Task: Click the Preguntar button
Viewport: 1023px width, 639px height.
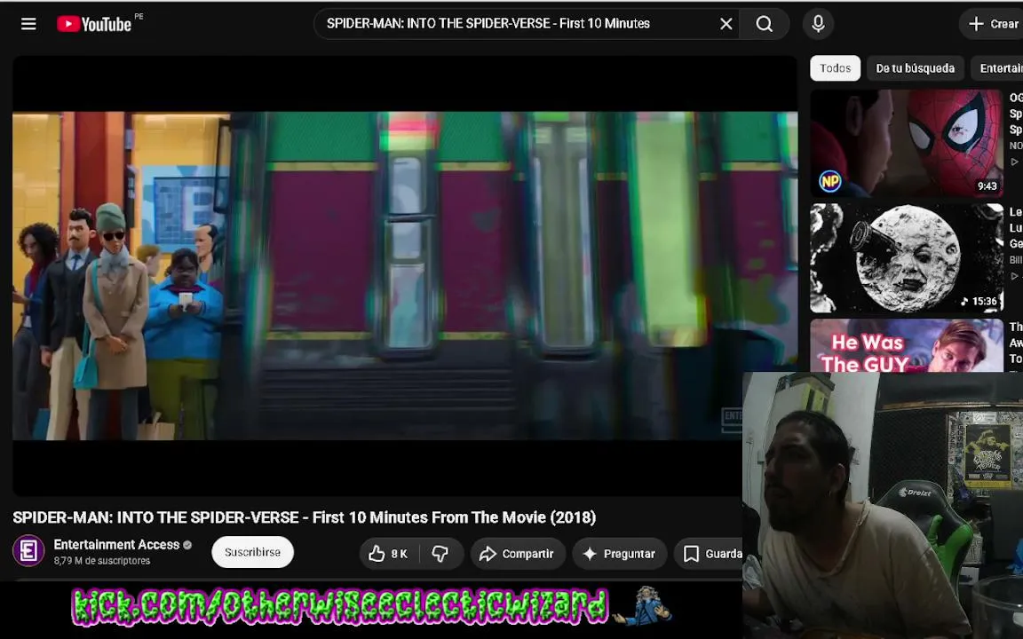Action: click(x=619, y=554)
